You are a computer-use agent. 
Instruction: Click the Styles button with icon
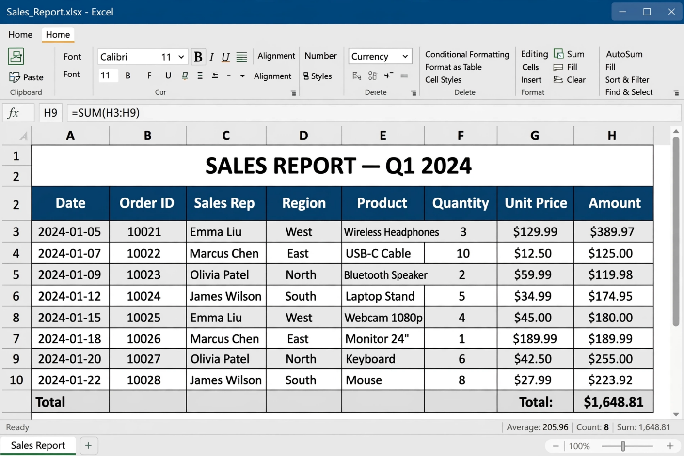318,76
